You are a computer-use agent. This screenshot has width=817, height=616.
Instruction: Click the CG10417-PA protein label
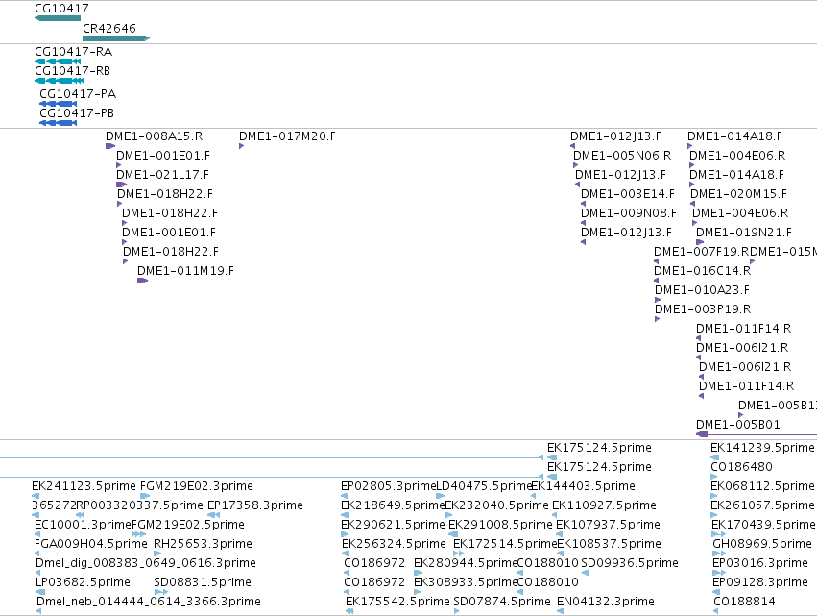[x=78, y=94]
